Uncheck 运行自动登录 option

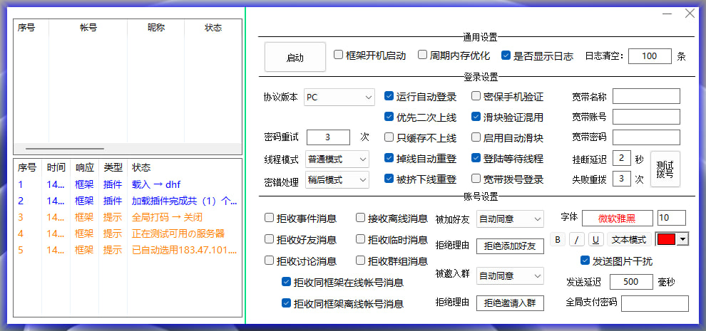389,96
